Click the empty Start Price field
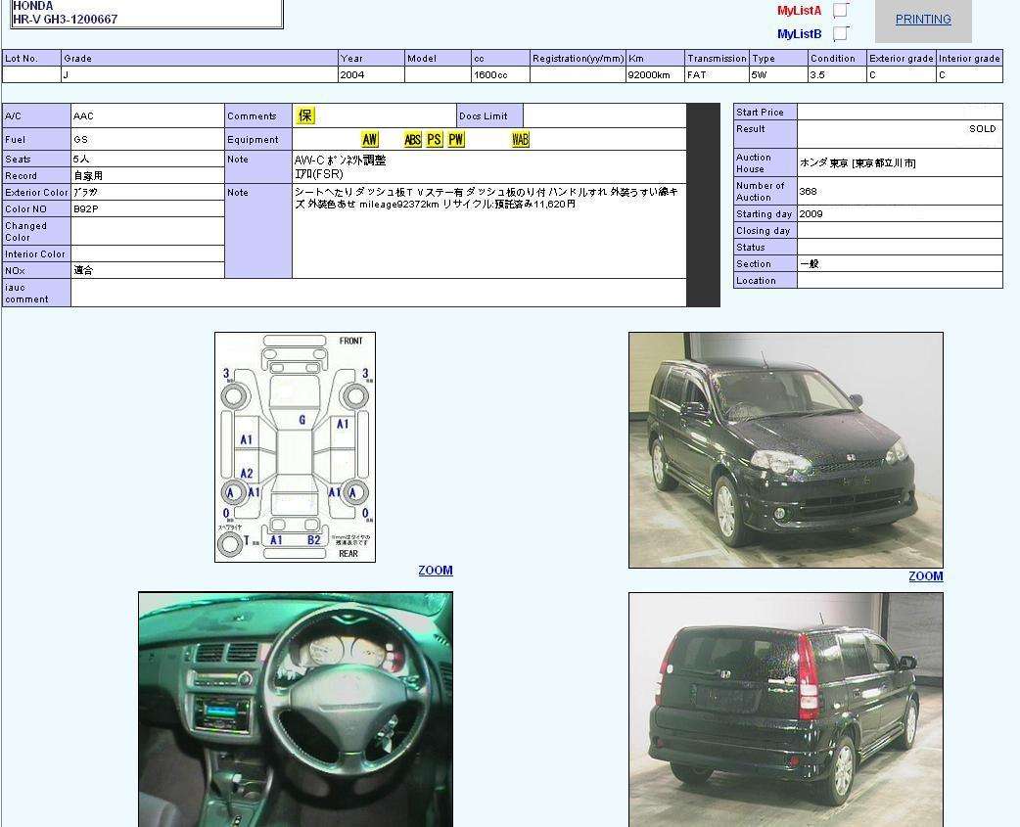The width and height of the screenshot is (1020, 827). pos(899,113)
